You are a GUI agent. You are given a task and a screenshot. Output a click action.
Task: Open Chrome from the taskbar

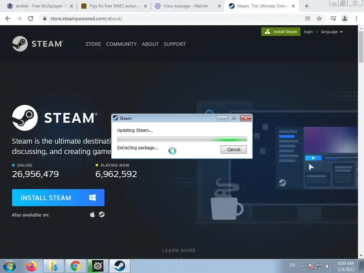[x=76, y=266]
